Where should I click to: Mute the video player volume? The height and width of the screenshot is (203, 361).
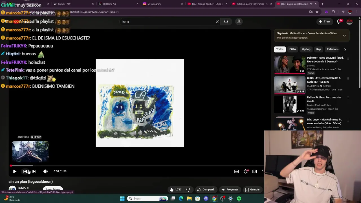45,171
